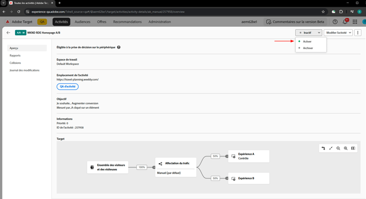The width and height of the screenshot is (366, 199).
Task: Expand the Modifier l'activité dropdown
Action: [338, 33]
